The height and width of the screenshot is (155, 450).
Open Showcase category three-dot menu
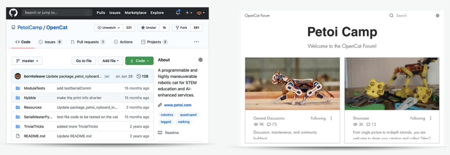click(430, 118)
